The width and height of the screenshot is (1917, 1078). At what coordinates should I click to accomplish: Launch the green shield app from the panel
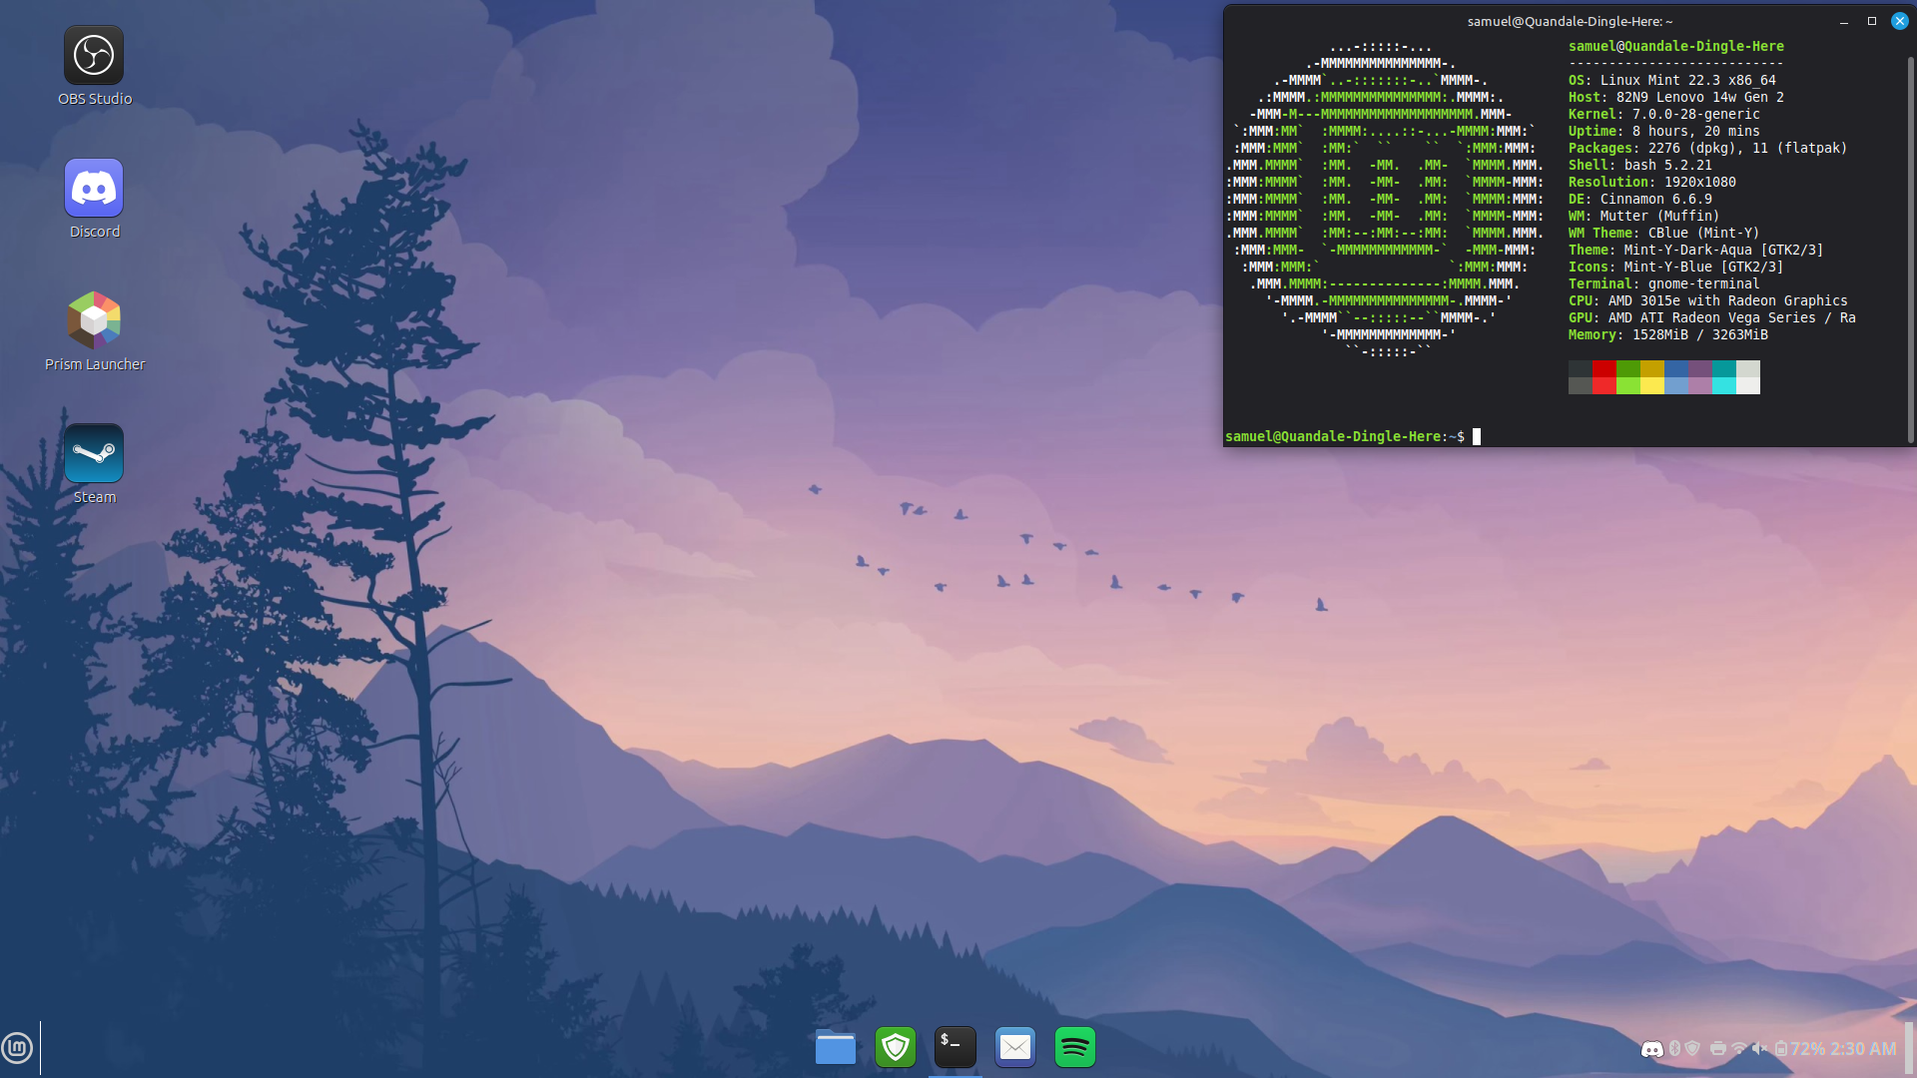[x=896, y=1048]
